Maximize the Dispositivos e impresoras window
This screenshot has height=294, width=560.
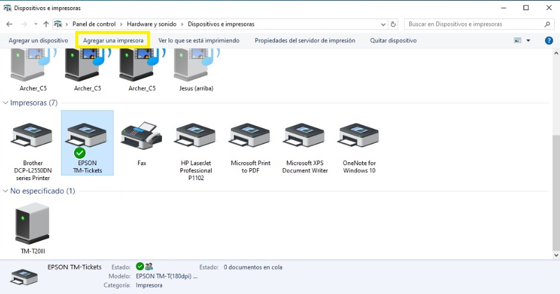point(526,8)
